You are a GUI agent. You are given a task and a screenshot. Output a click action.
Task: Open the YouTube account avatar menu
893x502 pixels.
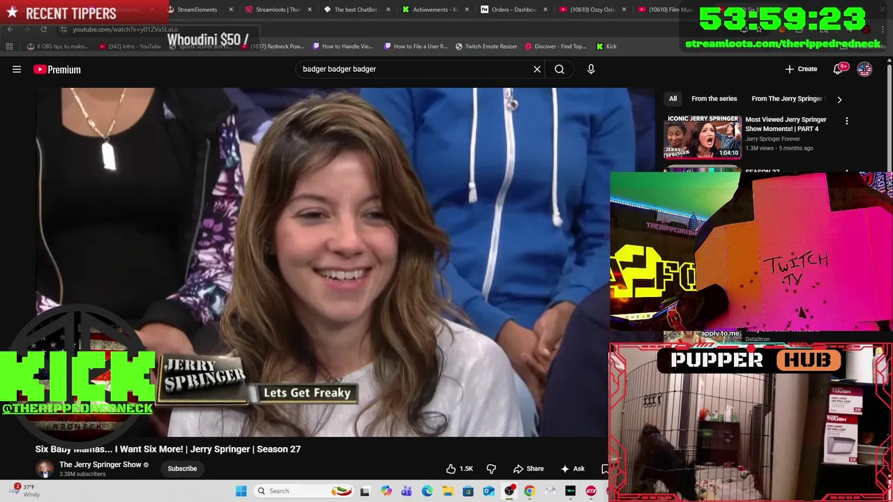(x=864, y=69)
